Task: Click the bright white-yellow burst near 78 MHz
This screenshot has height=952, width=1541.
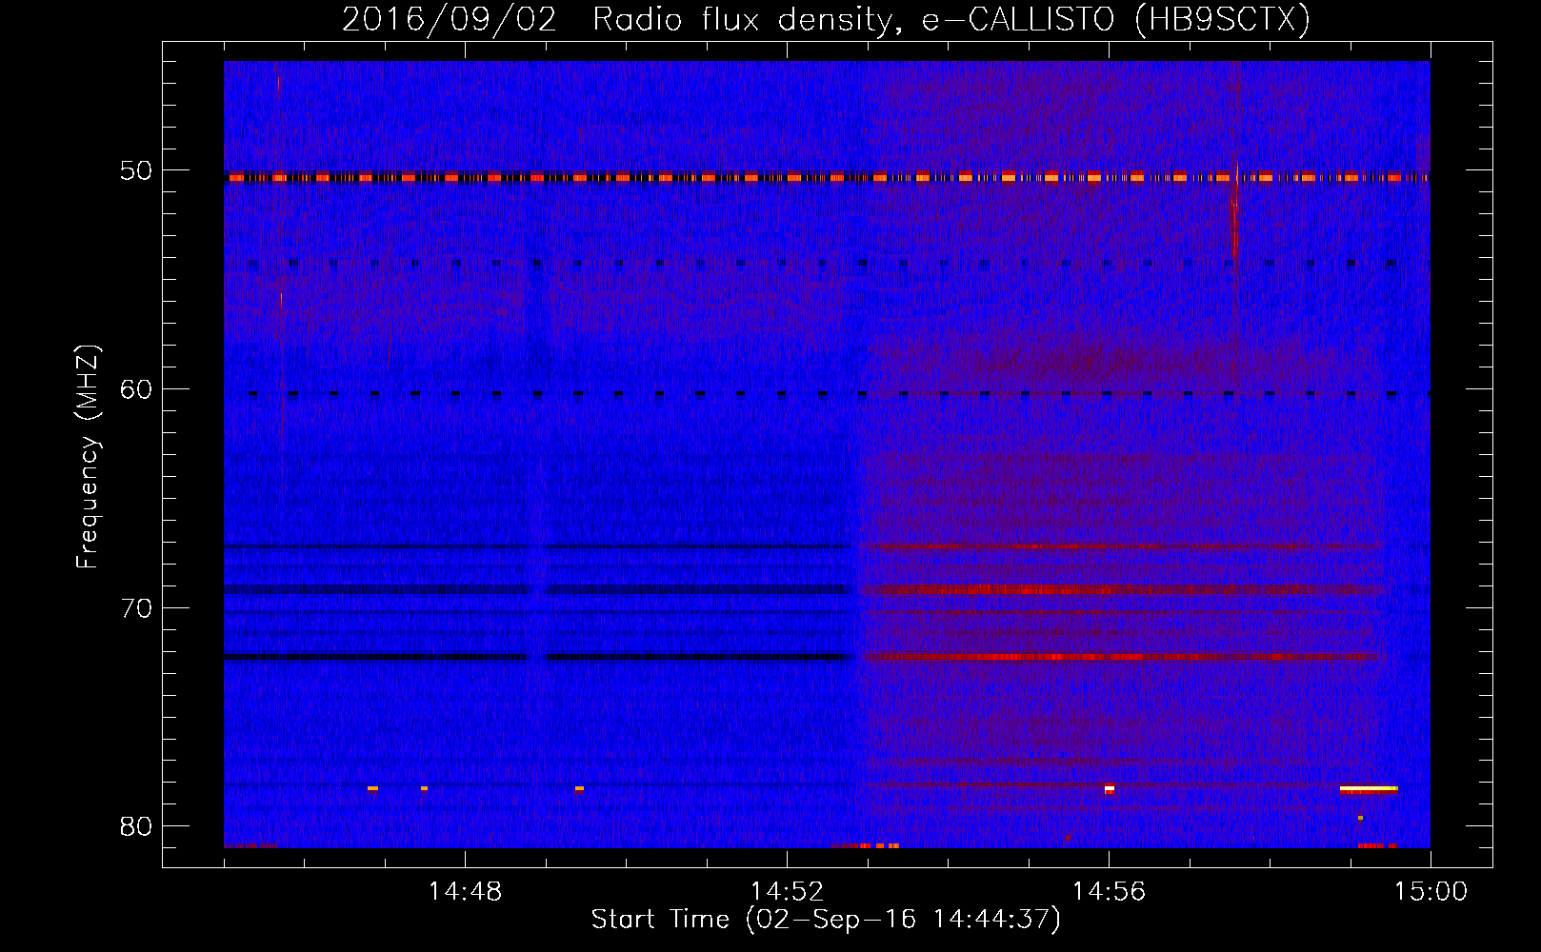Action: pos(1369,789)
